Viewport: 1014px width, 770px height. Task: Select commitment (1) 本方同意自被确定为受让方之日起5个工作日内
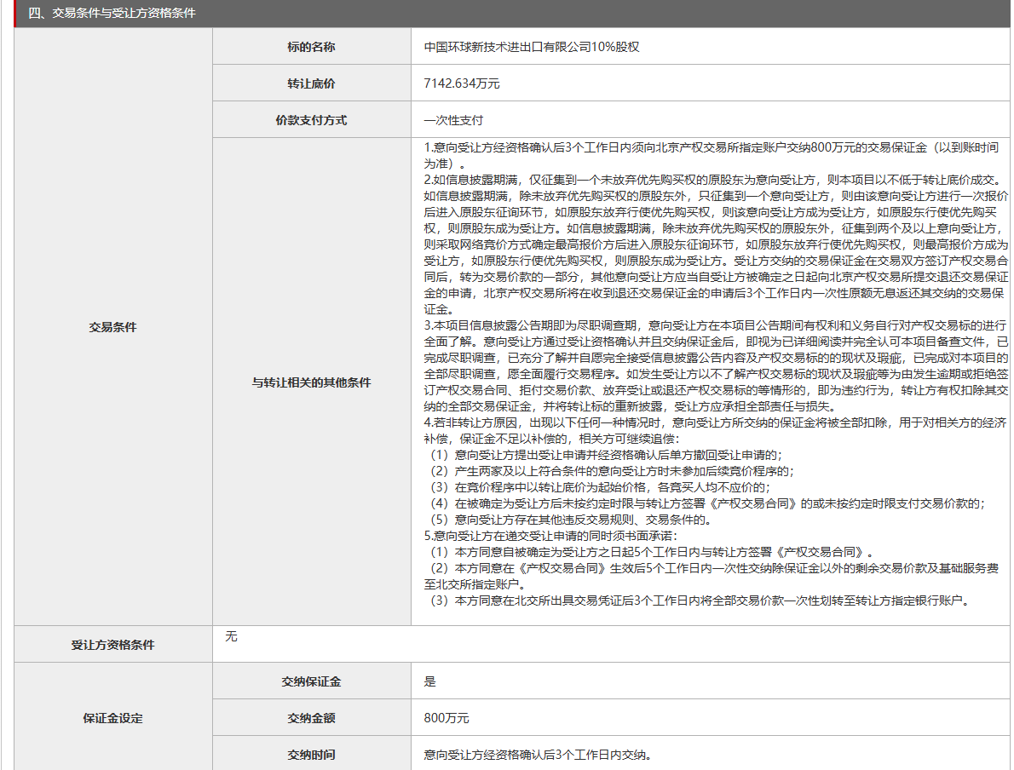(x=652, y=552)
